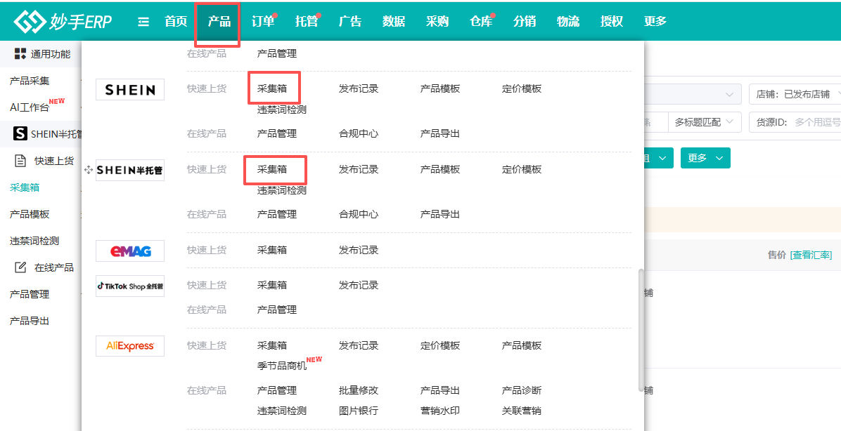This screenshot has width=841, height=431.
Task: Open SHEIN 违禁词检测 link
Action: tap(282, 110)
